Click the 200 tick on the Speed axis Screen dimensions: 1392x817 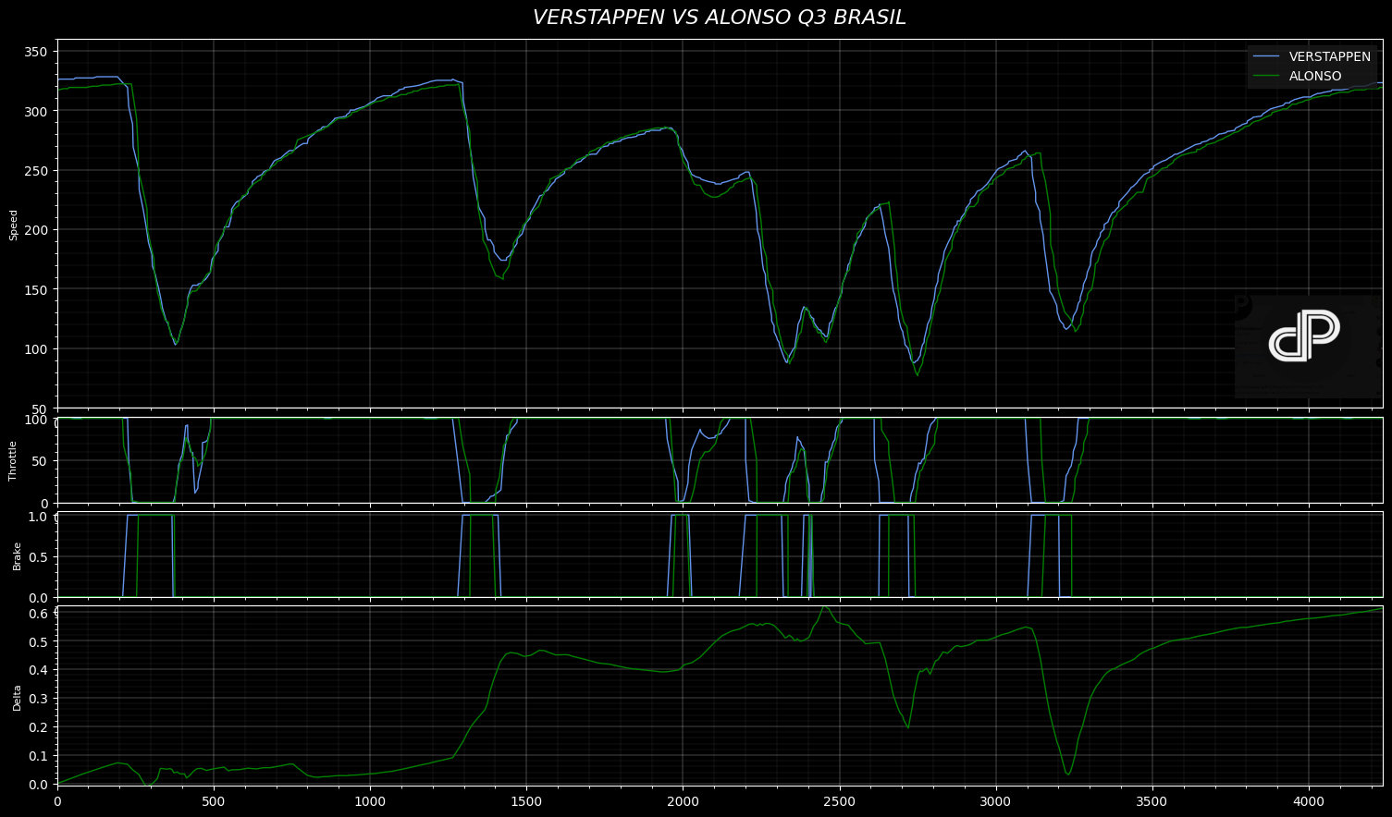pyautogui.click(x=35, y=230)
